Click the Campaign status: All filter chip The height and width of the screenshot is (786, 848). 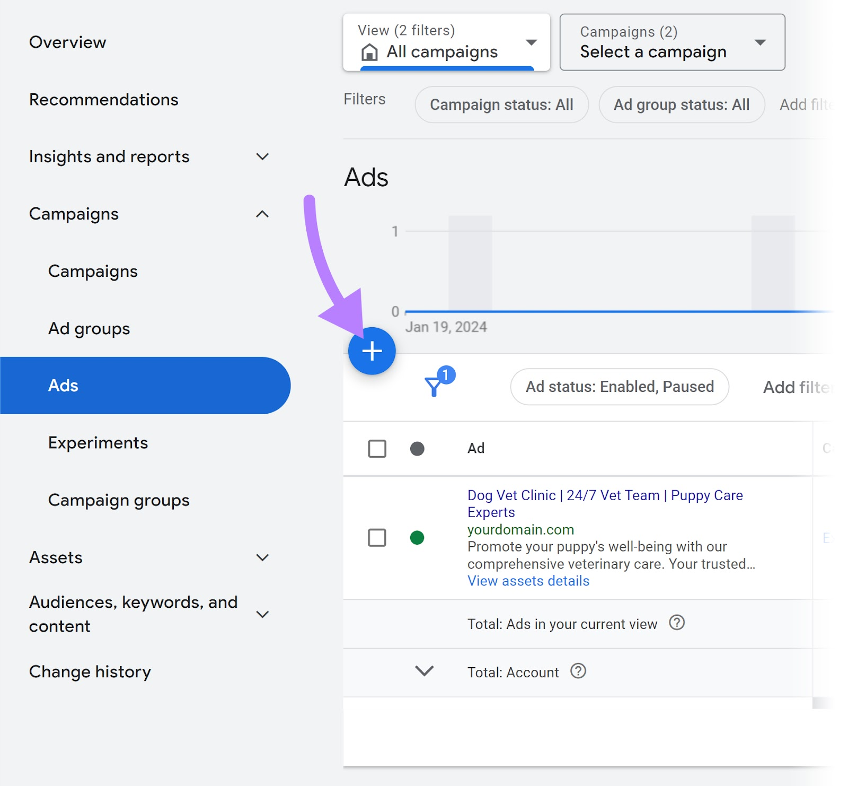point(501,104)
